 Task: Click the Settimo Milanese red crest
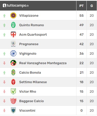click(x=13, y=82)
